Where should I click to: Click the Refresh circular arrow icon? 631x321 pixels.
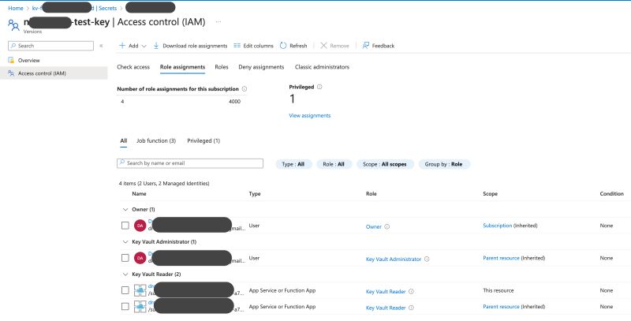(283, 46)
